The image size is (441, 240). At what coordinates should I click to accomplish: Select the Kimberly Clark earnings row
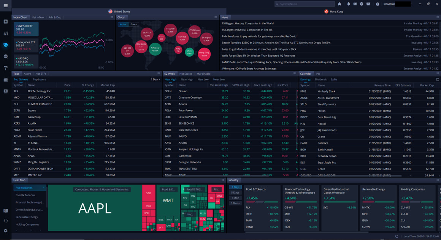(368, 91)
